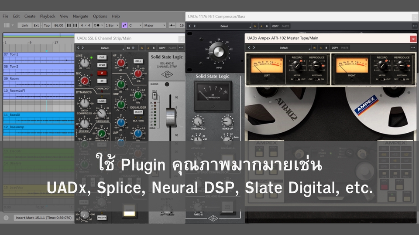This screenshot has height=235, width=419.
Task: Click the info icon in status bar
Action: pyautogui.click(x=6, y=218)
